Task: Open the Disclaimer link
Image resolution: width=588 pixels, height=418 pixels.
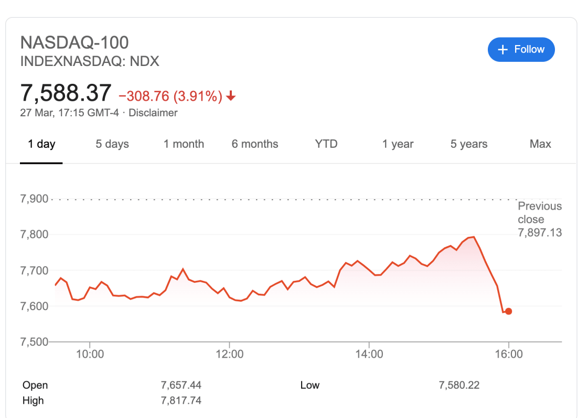Action: (x=153, y=113)
